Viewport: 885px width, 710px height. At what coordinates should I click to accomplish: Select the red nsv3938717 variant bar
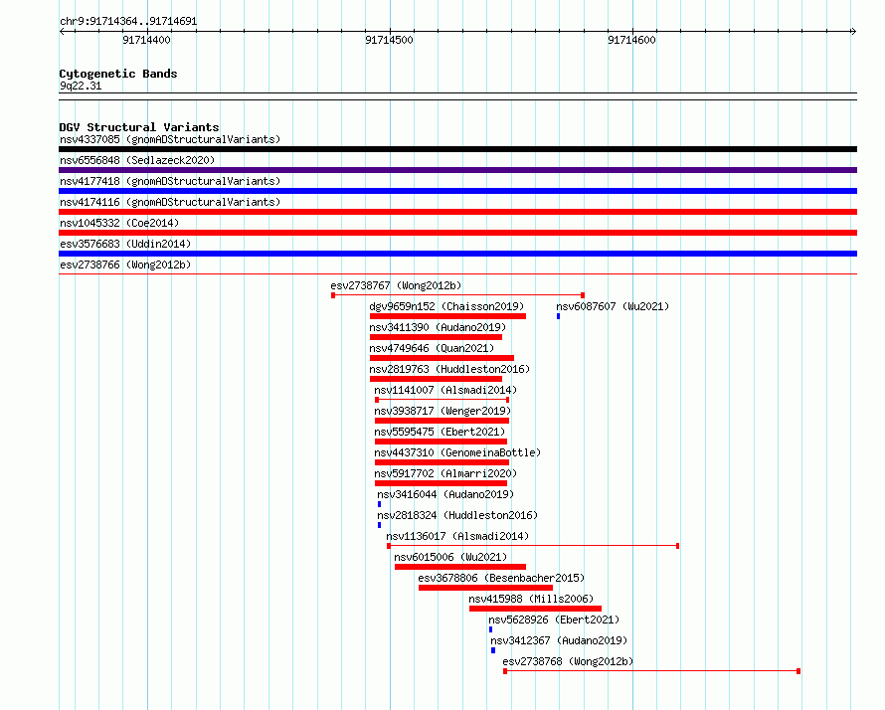coord(442,421)
